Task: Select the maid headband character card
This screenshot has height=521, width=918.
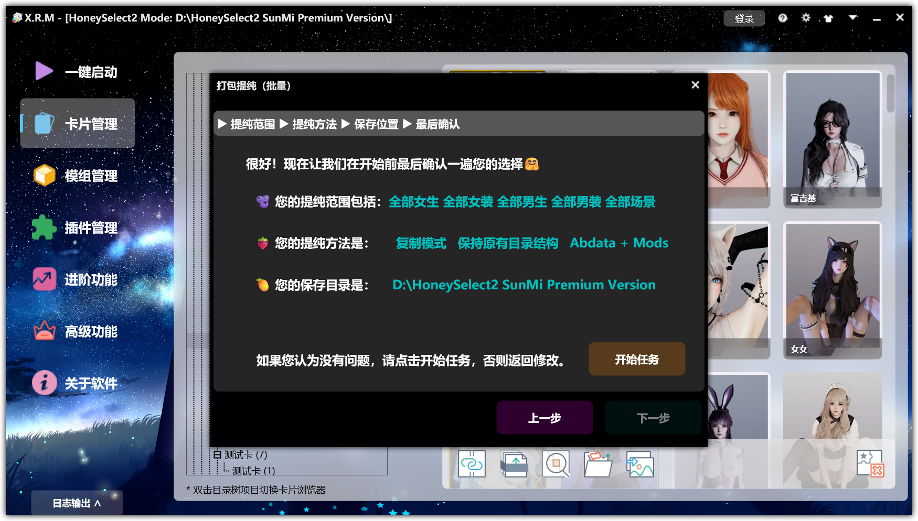Action: point(832,406)
